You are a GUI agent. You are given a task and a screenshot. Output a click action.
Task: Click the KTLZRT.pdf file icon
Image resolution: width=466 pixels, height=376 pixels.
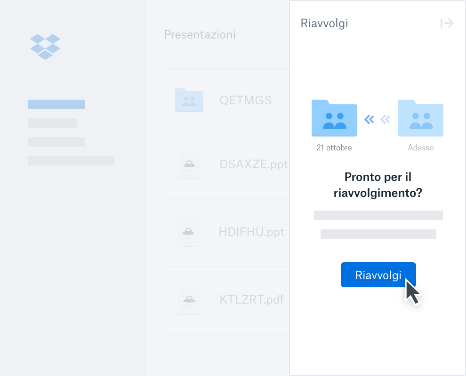click(189, 300)
